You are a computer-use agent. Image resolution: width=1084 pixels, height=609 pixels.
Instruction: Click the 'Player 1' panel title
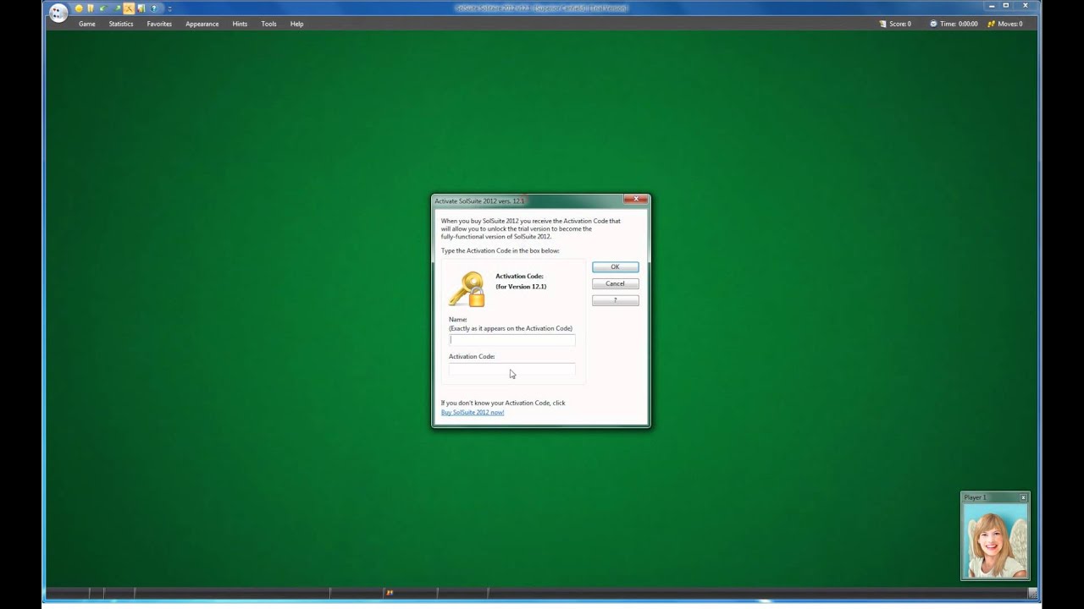tap(976, 497)
